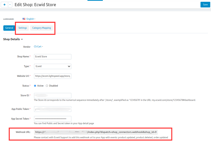Click the LANGUAGE label
The height and width of the screenshot is (149, 211).
pos(9,19)
